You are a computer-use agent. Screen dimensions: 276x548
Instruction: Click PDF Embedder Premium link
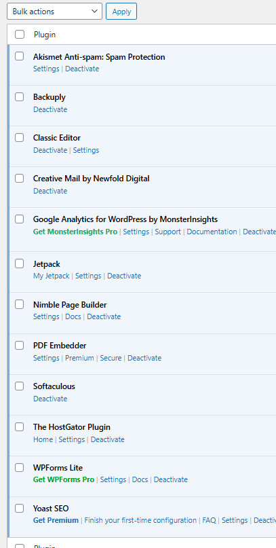click(x=79, y=358)
